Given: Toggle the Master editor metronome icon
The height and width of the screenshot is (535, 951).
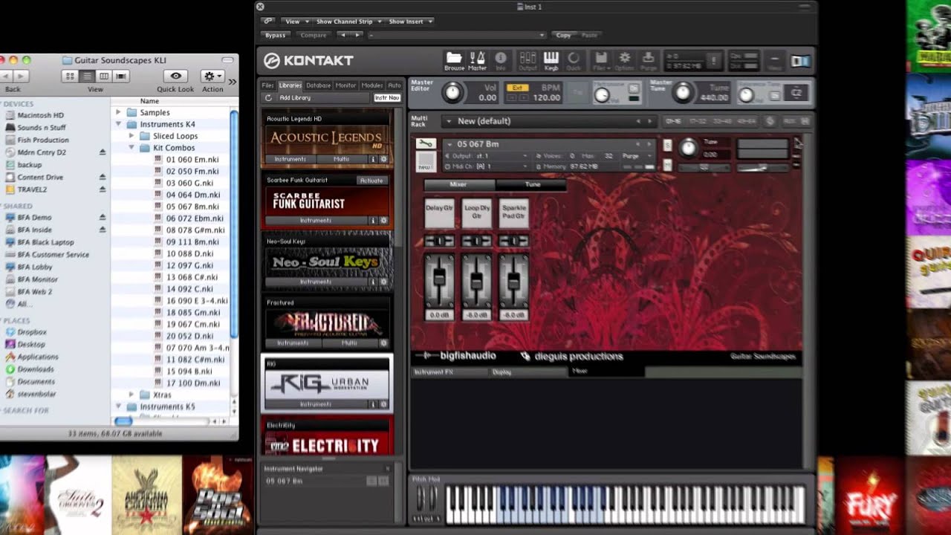Looking at the screenshot, I should (x=477, y=60).
